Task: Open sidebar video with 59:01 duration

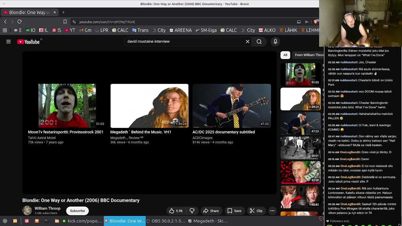Action: [301, 148]
